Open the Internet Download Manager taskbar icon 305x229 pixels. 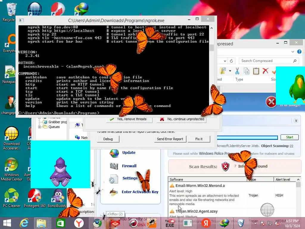224,223
